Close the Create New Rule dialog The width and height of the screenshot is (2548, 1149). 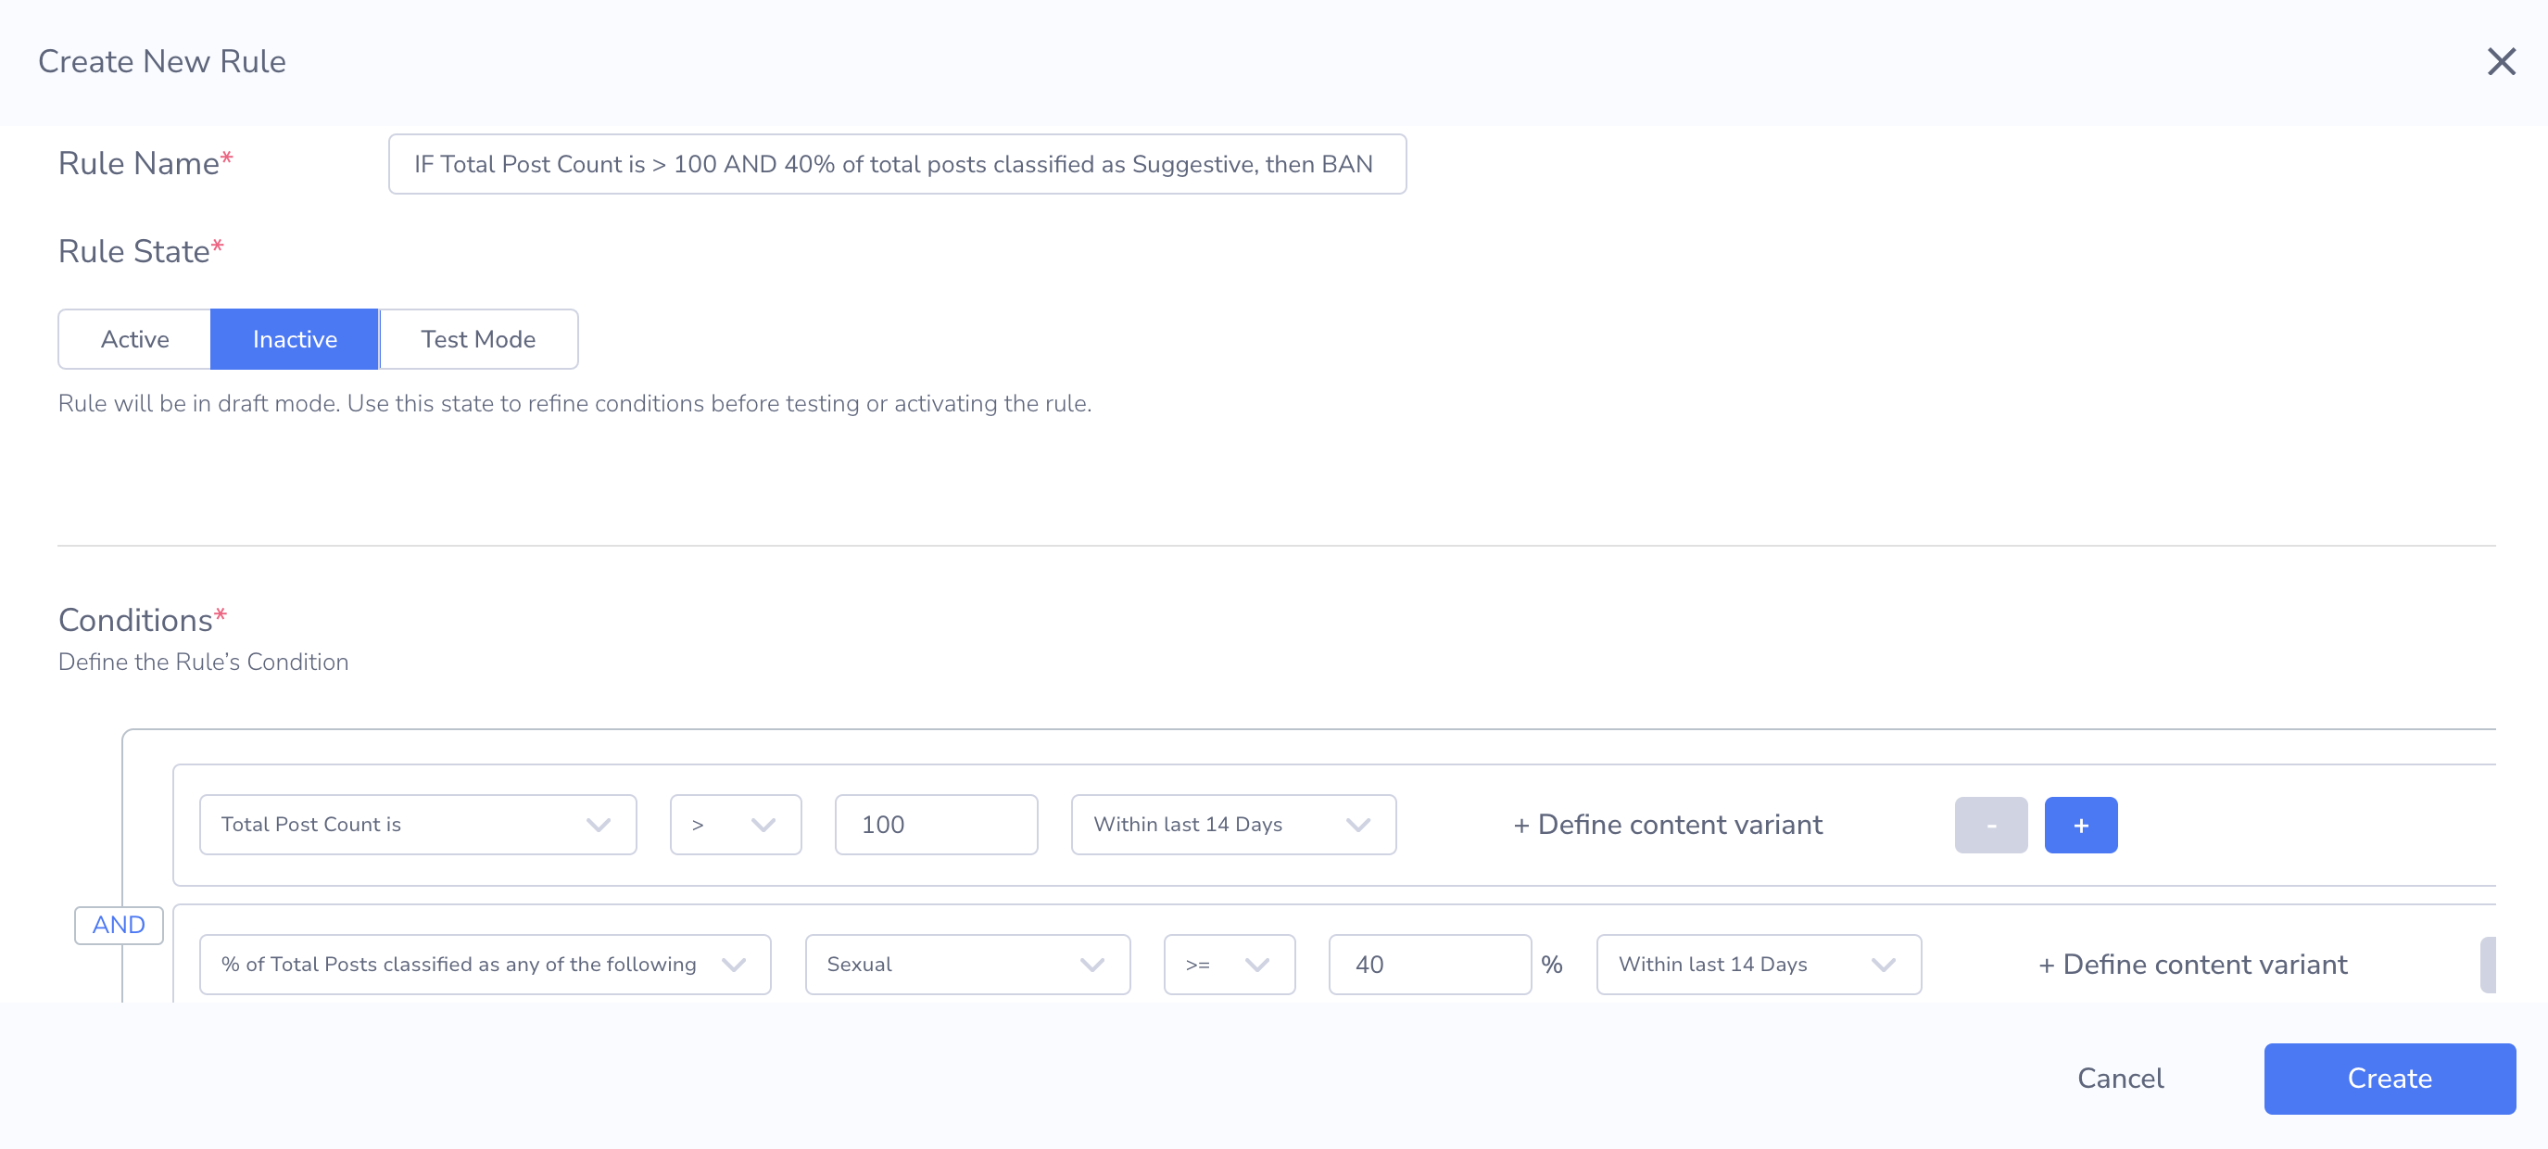point(2501,62)
